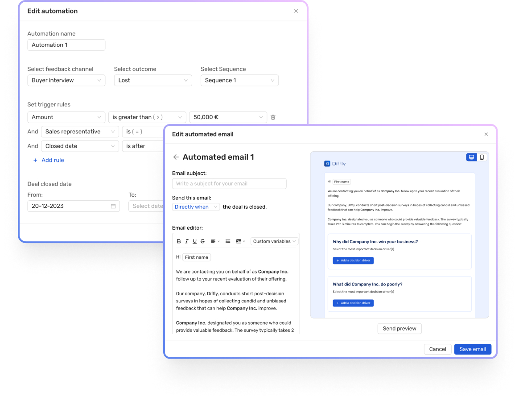Add decision driver under 'win your business'
519x401 pixels.
tap(353, 260)
